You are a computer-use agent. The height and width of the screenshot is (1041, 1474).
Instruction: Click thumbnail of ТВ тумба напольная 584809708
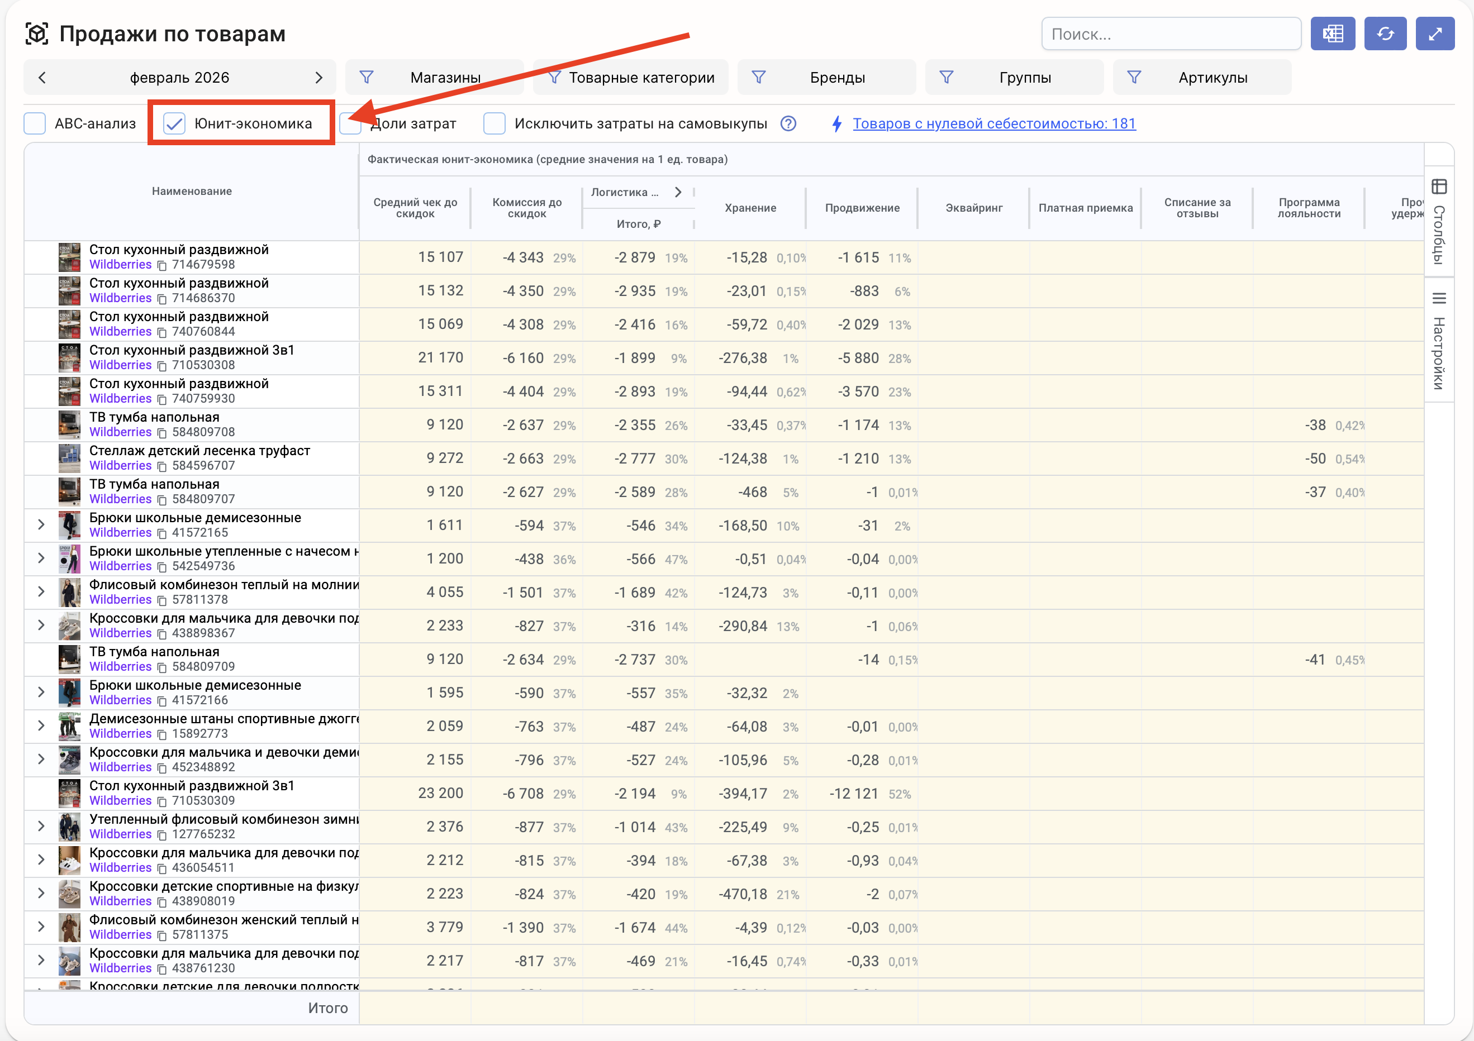(x=69, y=424)
